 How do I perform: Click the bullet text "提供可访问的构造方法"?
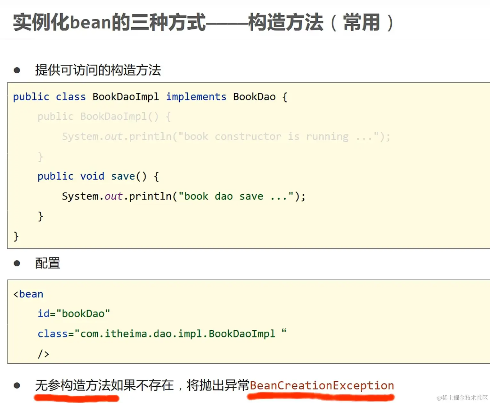coord(98,70)
